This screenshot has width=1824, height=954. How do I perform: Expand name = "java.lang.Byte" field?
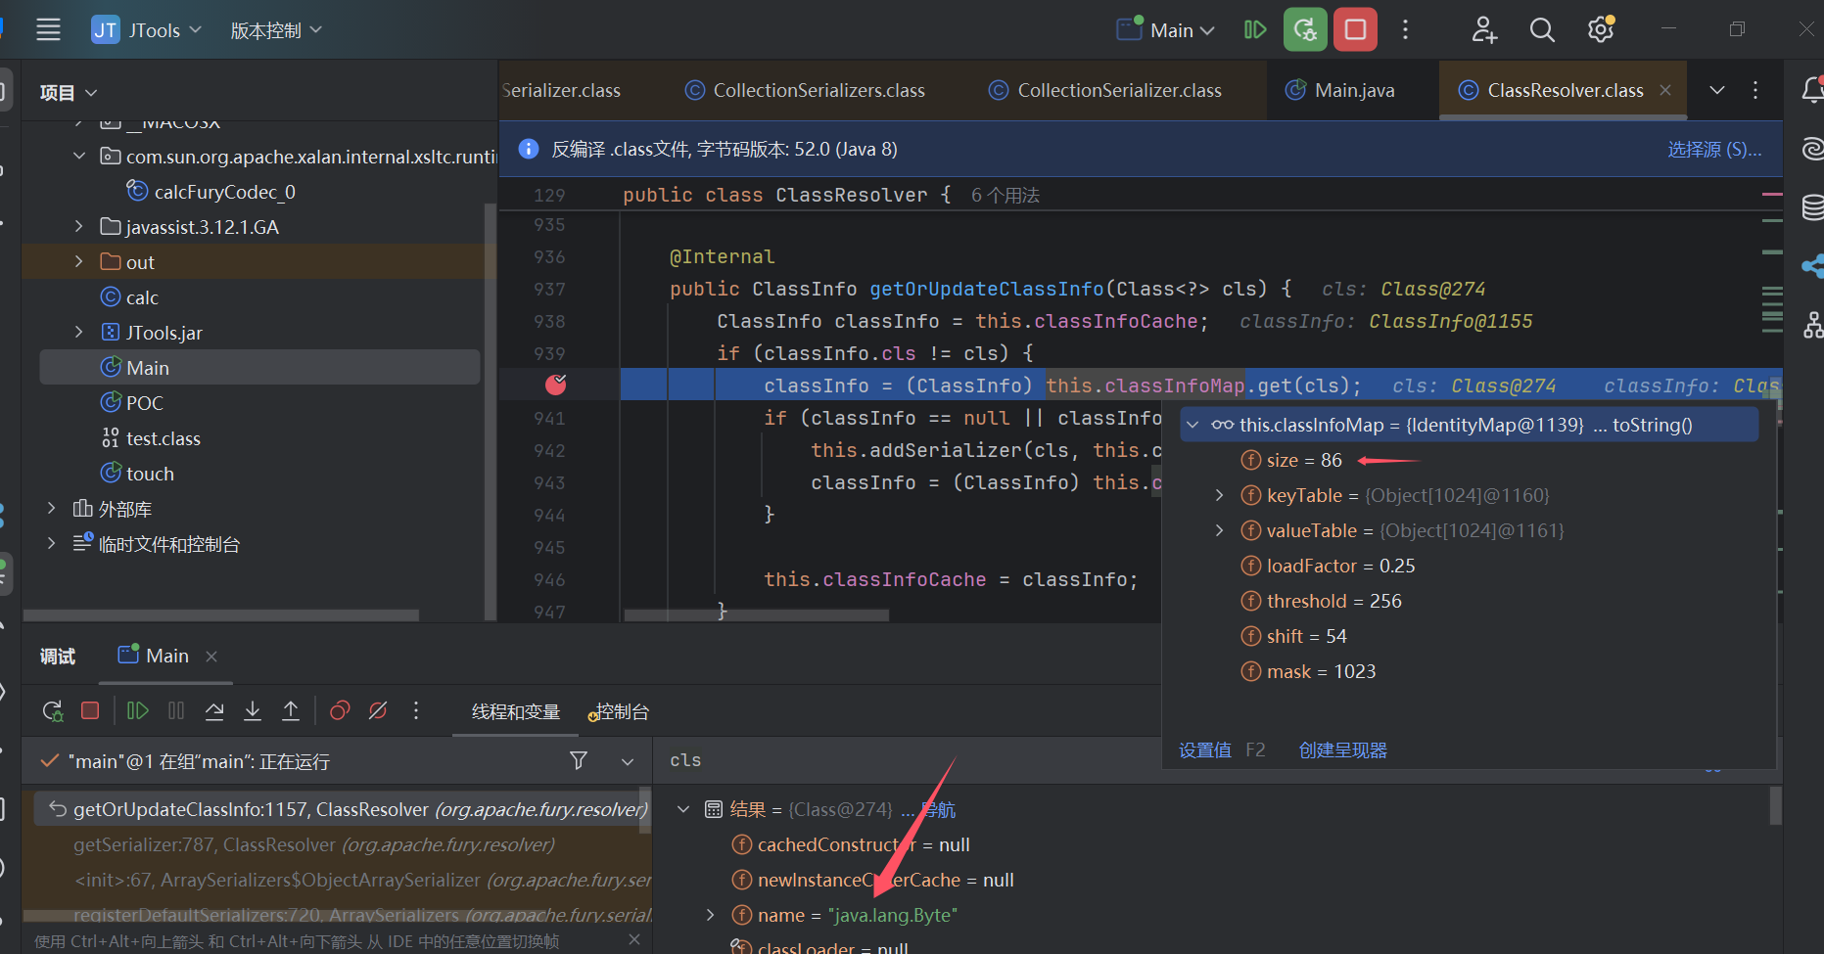[x=711, y=915]
